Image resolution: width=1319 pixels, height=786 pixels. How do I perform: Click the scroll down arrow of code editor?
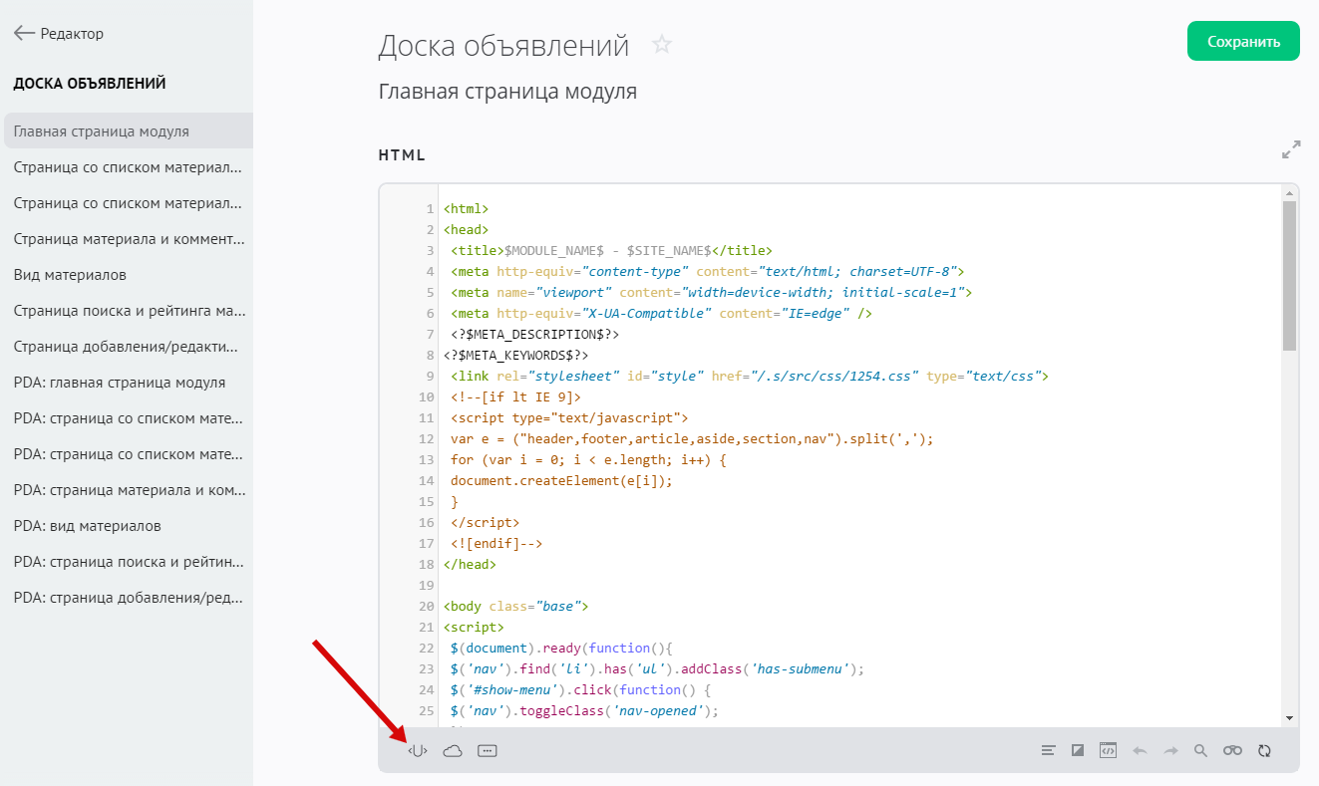(1290, 717)
